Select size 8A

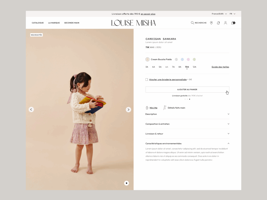click(180, 67)
